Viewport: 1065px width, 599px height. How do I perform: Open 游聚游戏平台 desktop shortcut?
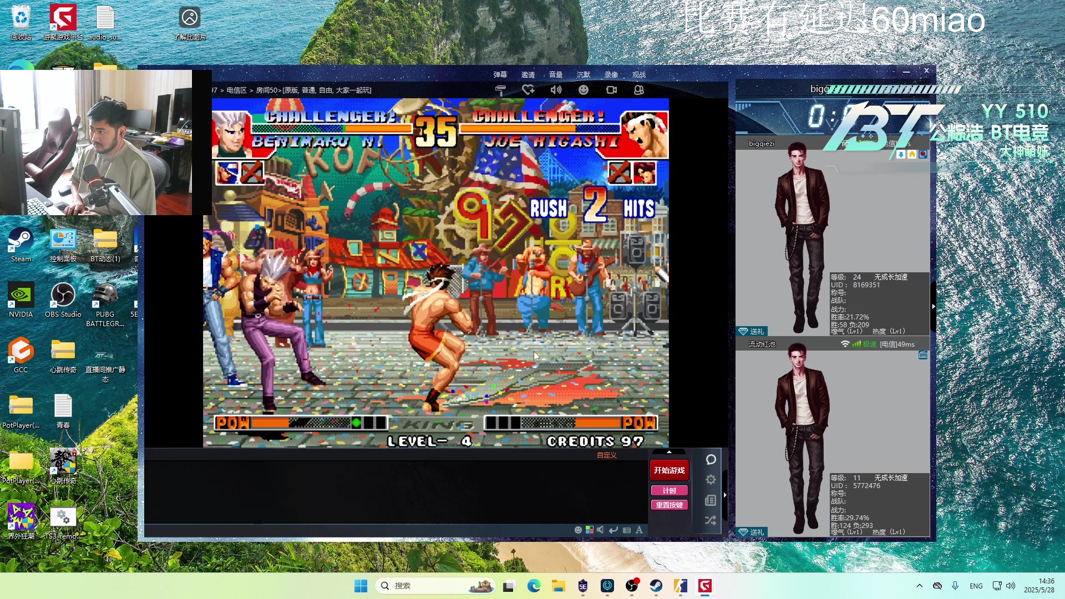pyautogui.click(x=63, y=23)
